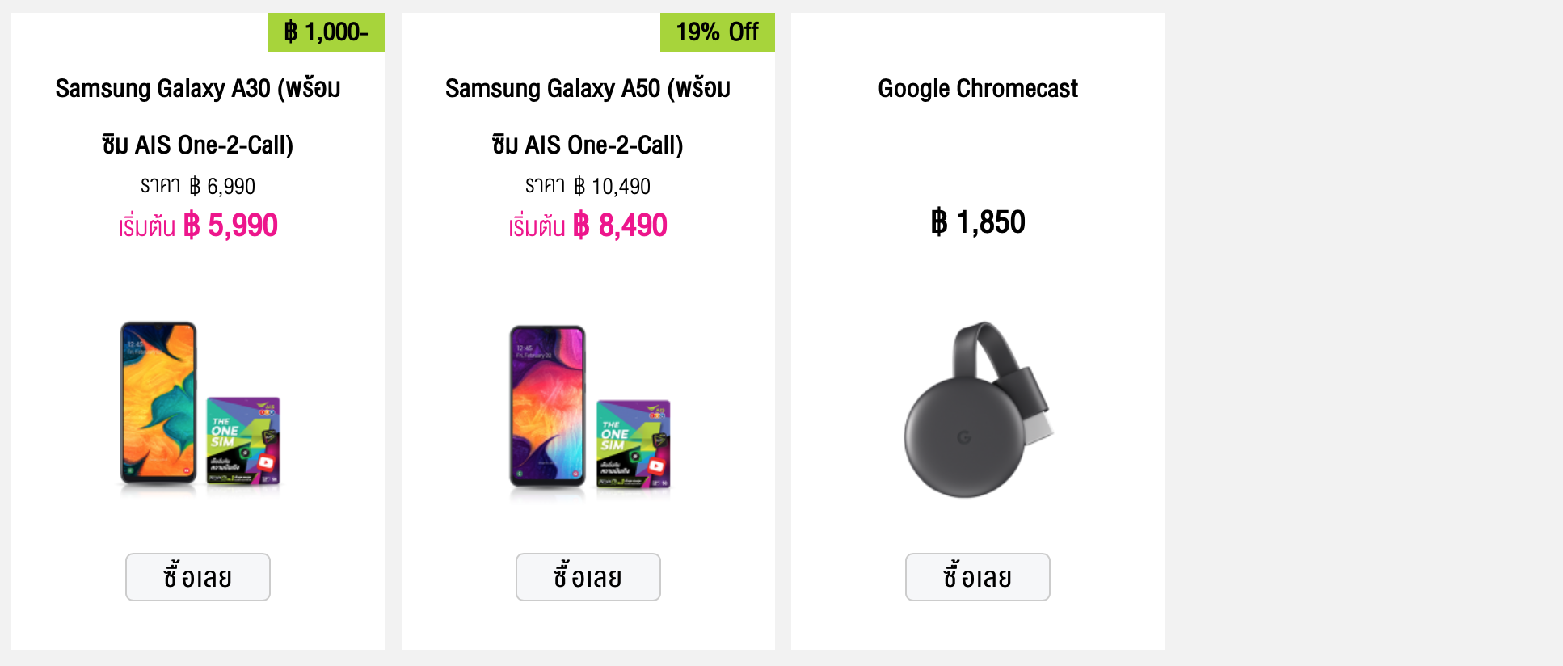
Task: Click the original ฿ 6,990 price text
Action: click(x=222, y=187)
